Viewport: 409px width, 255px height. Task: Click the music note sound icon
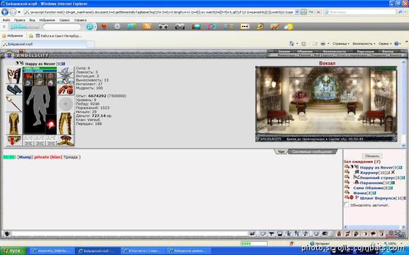click(305, 234)
